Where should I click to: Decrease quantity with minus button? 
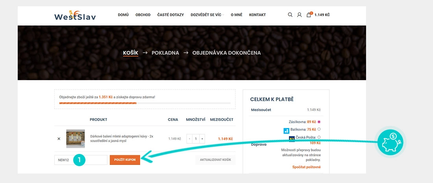coord(189,139)
